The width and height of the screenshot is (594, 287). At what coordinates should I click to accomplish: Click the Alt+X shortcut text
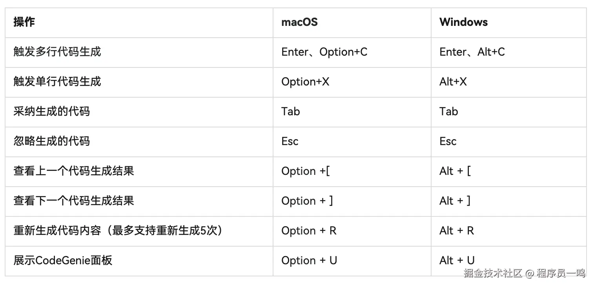click(453, 82)
